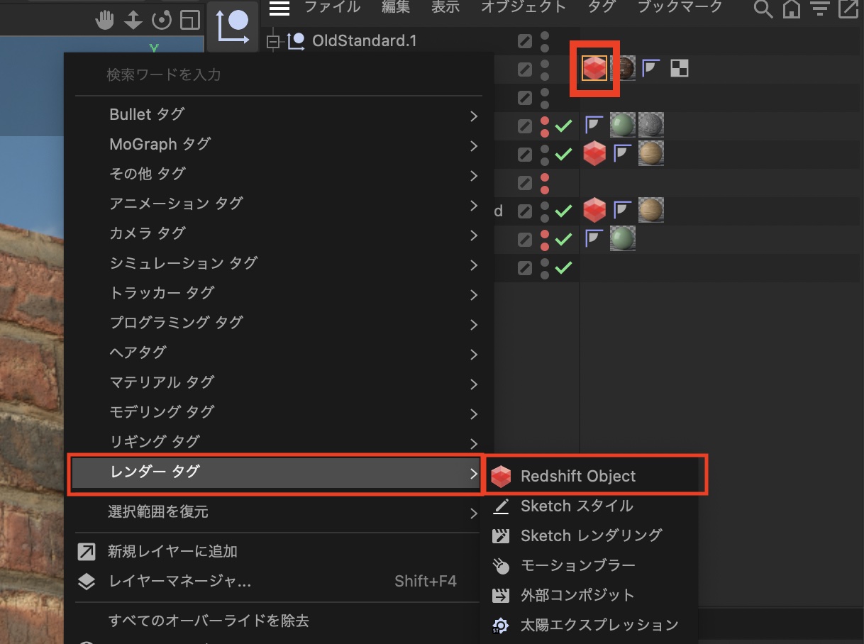This screenshot has height=644, width=864.
Task: Select the Sketch スタイル tag option
Action: point(576,506)
